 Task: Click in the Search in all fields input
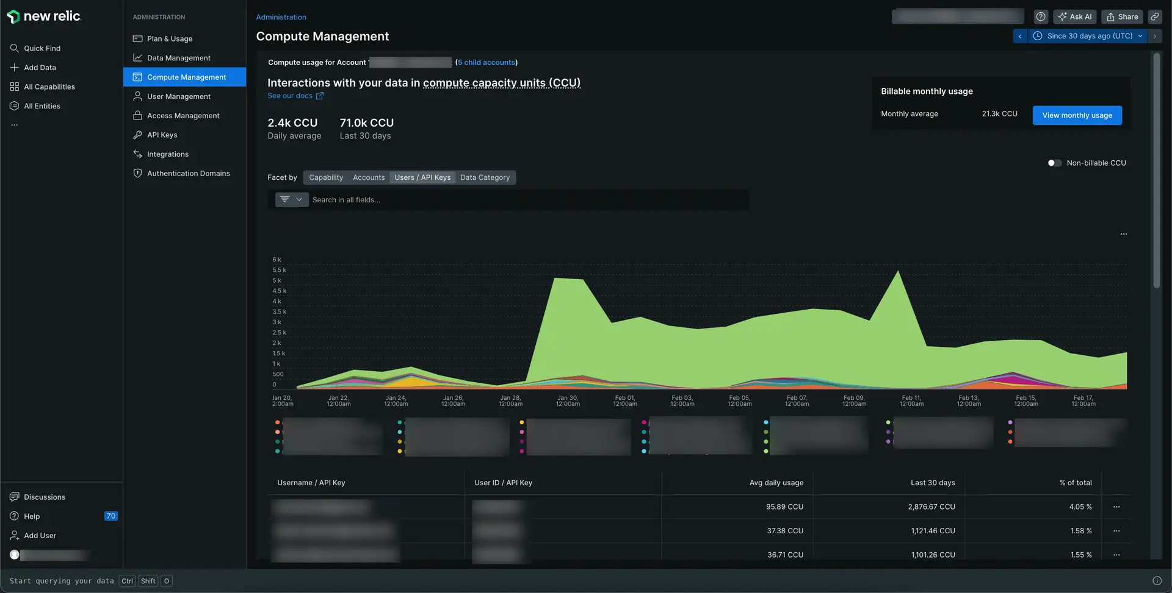(529, 199)
